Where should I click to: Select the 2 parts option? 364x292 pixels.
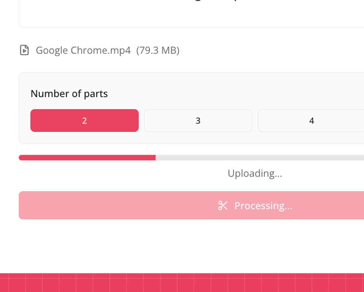[x=84, y=120]
